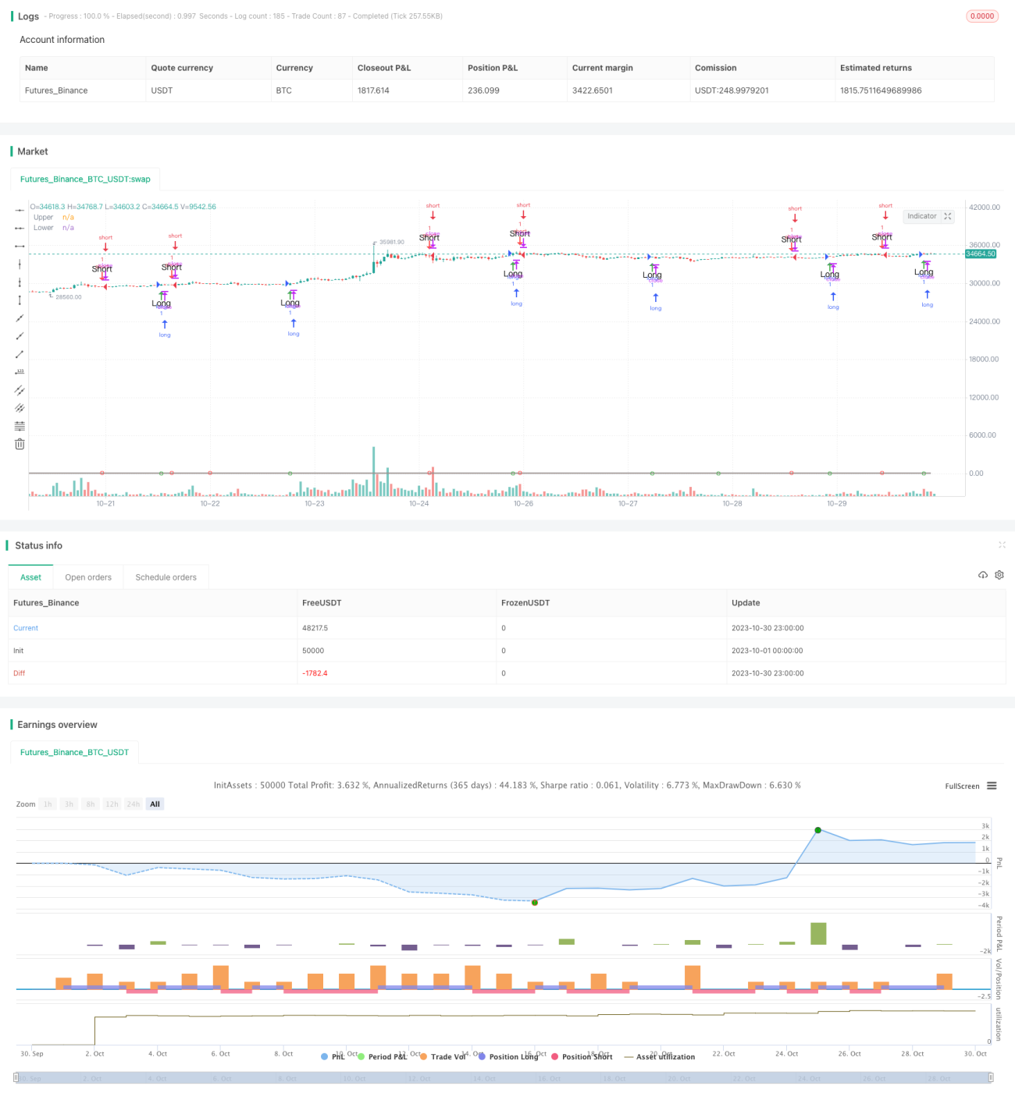The image size is (1015, 1100).
Task: Select the parallel straight lines drawing tool
Action: click(20, 389)
